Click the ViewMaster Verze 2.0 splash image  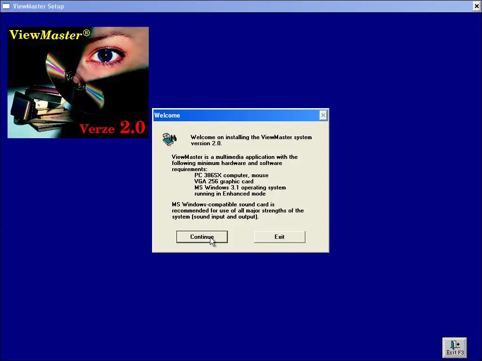[x=78, y=83]
